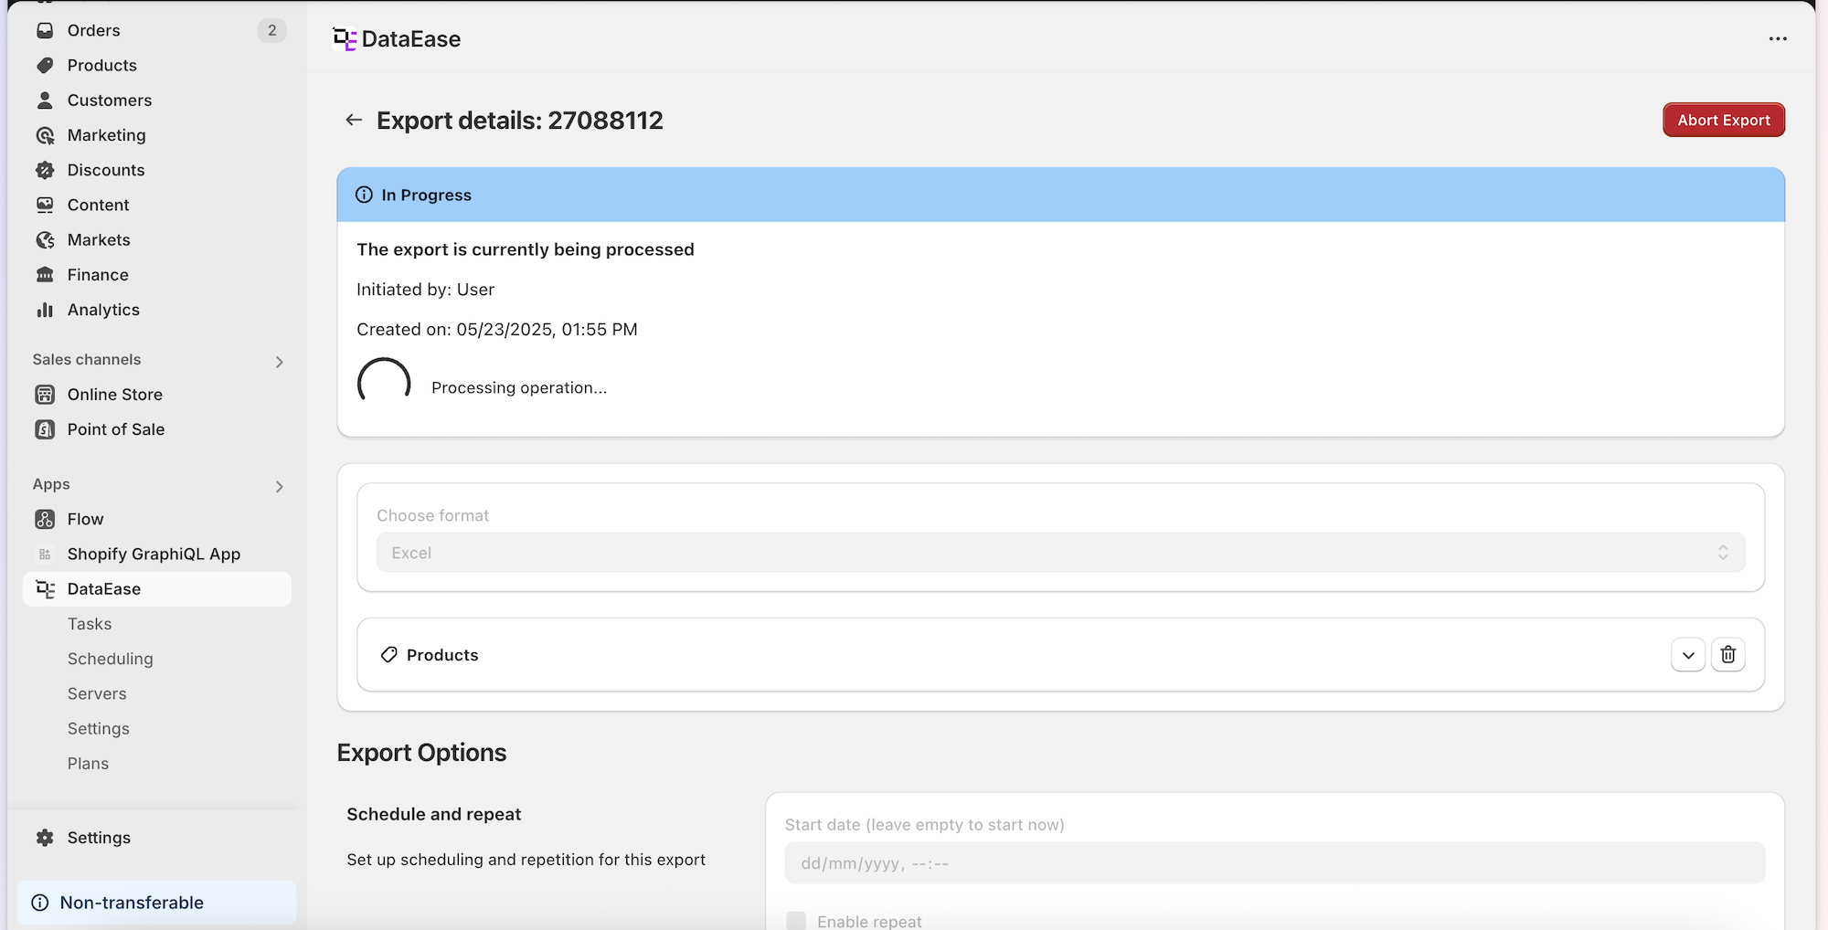Click the tag icon beside Products card
The height and width of the screenshot is (930, 1828).
pos(388,655)
